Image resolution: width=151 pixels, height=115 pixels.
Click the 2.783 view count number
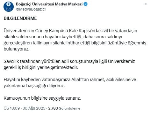pos(53,108)
